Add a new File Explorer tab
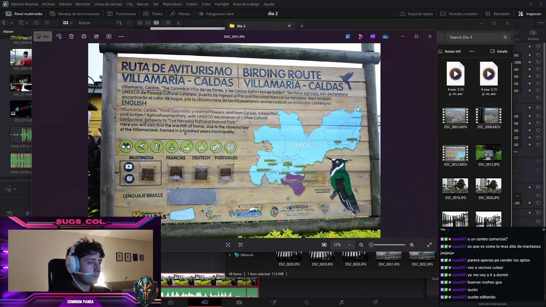Viewport: 546px width, 307px height. (302, 26)
